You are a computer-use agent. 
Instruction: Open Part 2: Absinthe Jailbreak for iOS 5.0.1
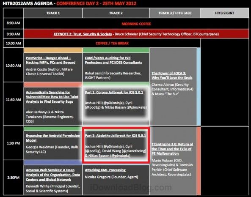click(x=115, y=136)
